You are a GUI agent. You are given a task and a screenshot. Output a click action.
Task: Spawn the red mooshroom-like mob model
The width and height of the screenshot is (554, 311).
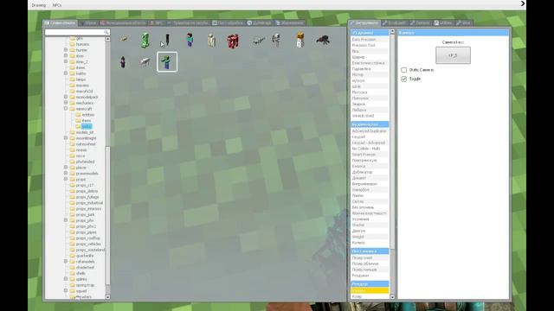click(x=233, y=41)
